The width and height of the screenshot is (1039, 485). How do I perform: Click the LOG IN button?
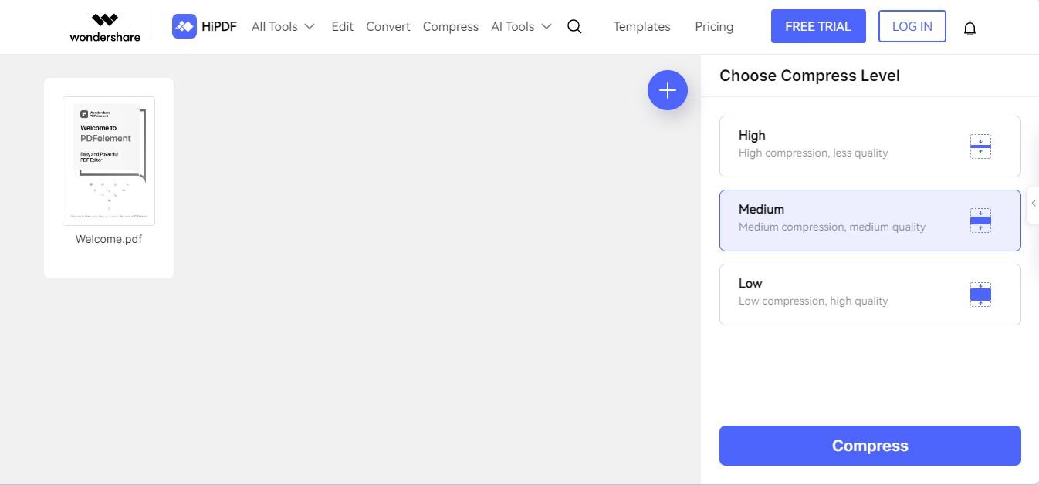tap(912, 26)
